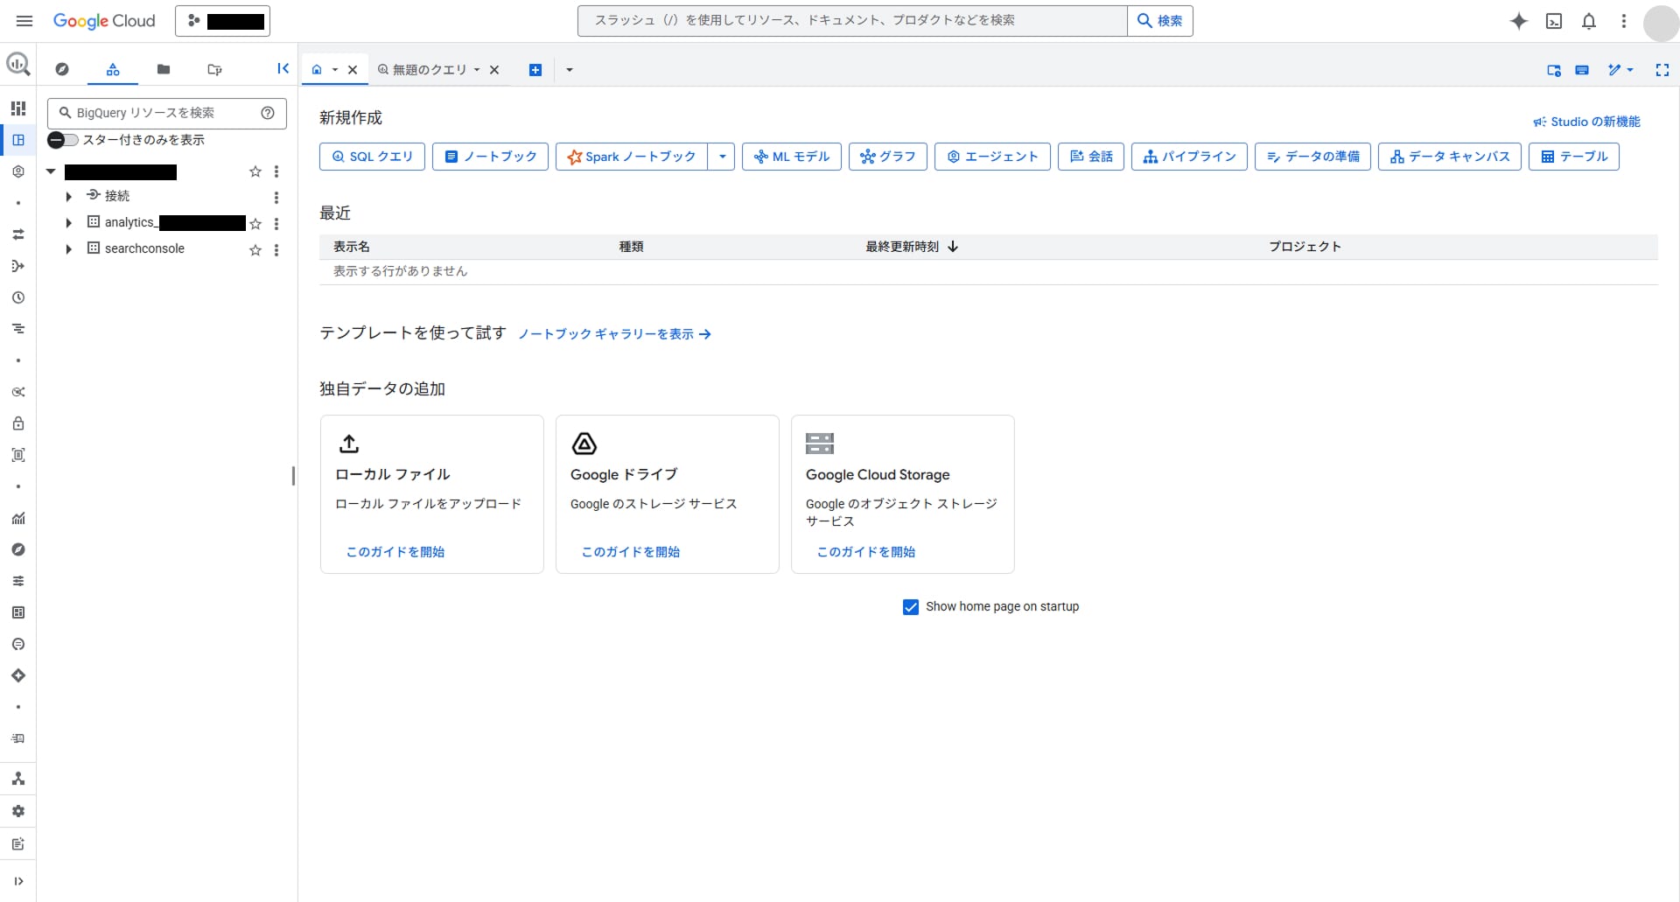Open the notifications bell

(1589, 21)
